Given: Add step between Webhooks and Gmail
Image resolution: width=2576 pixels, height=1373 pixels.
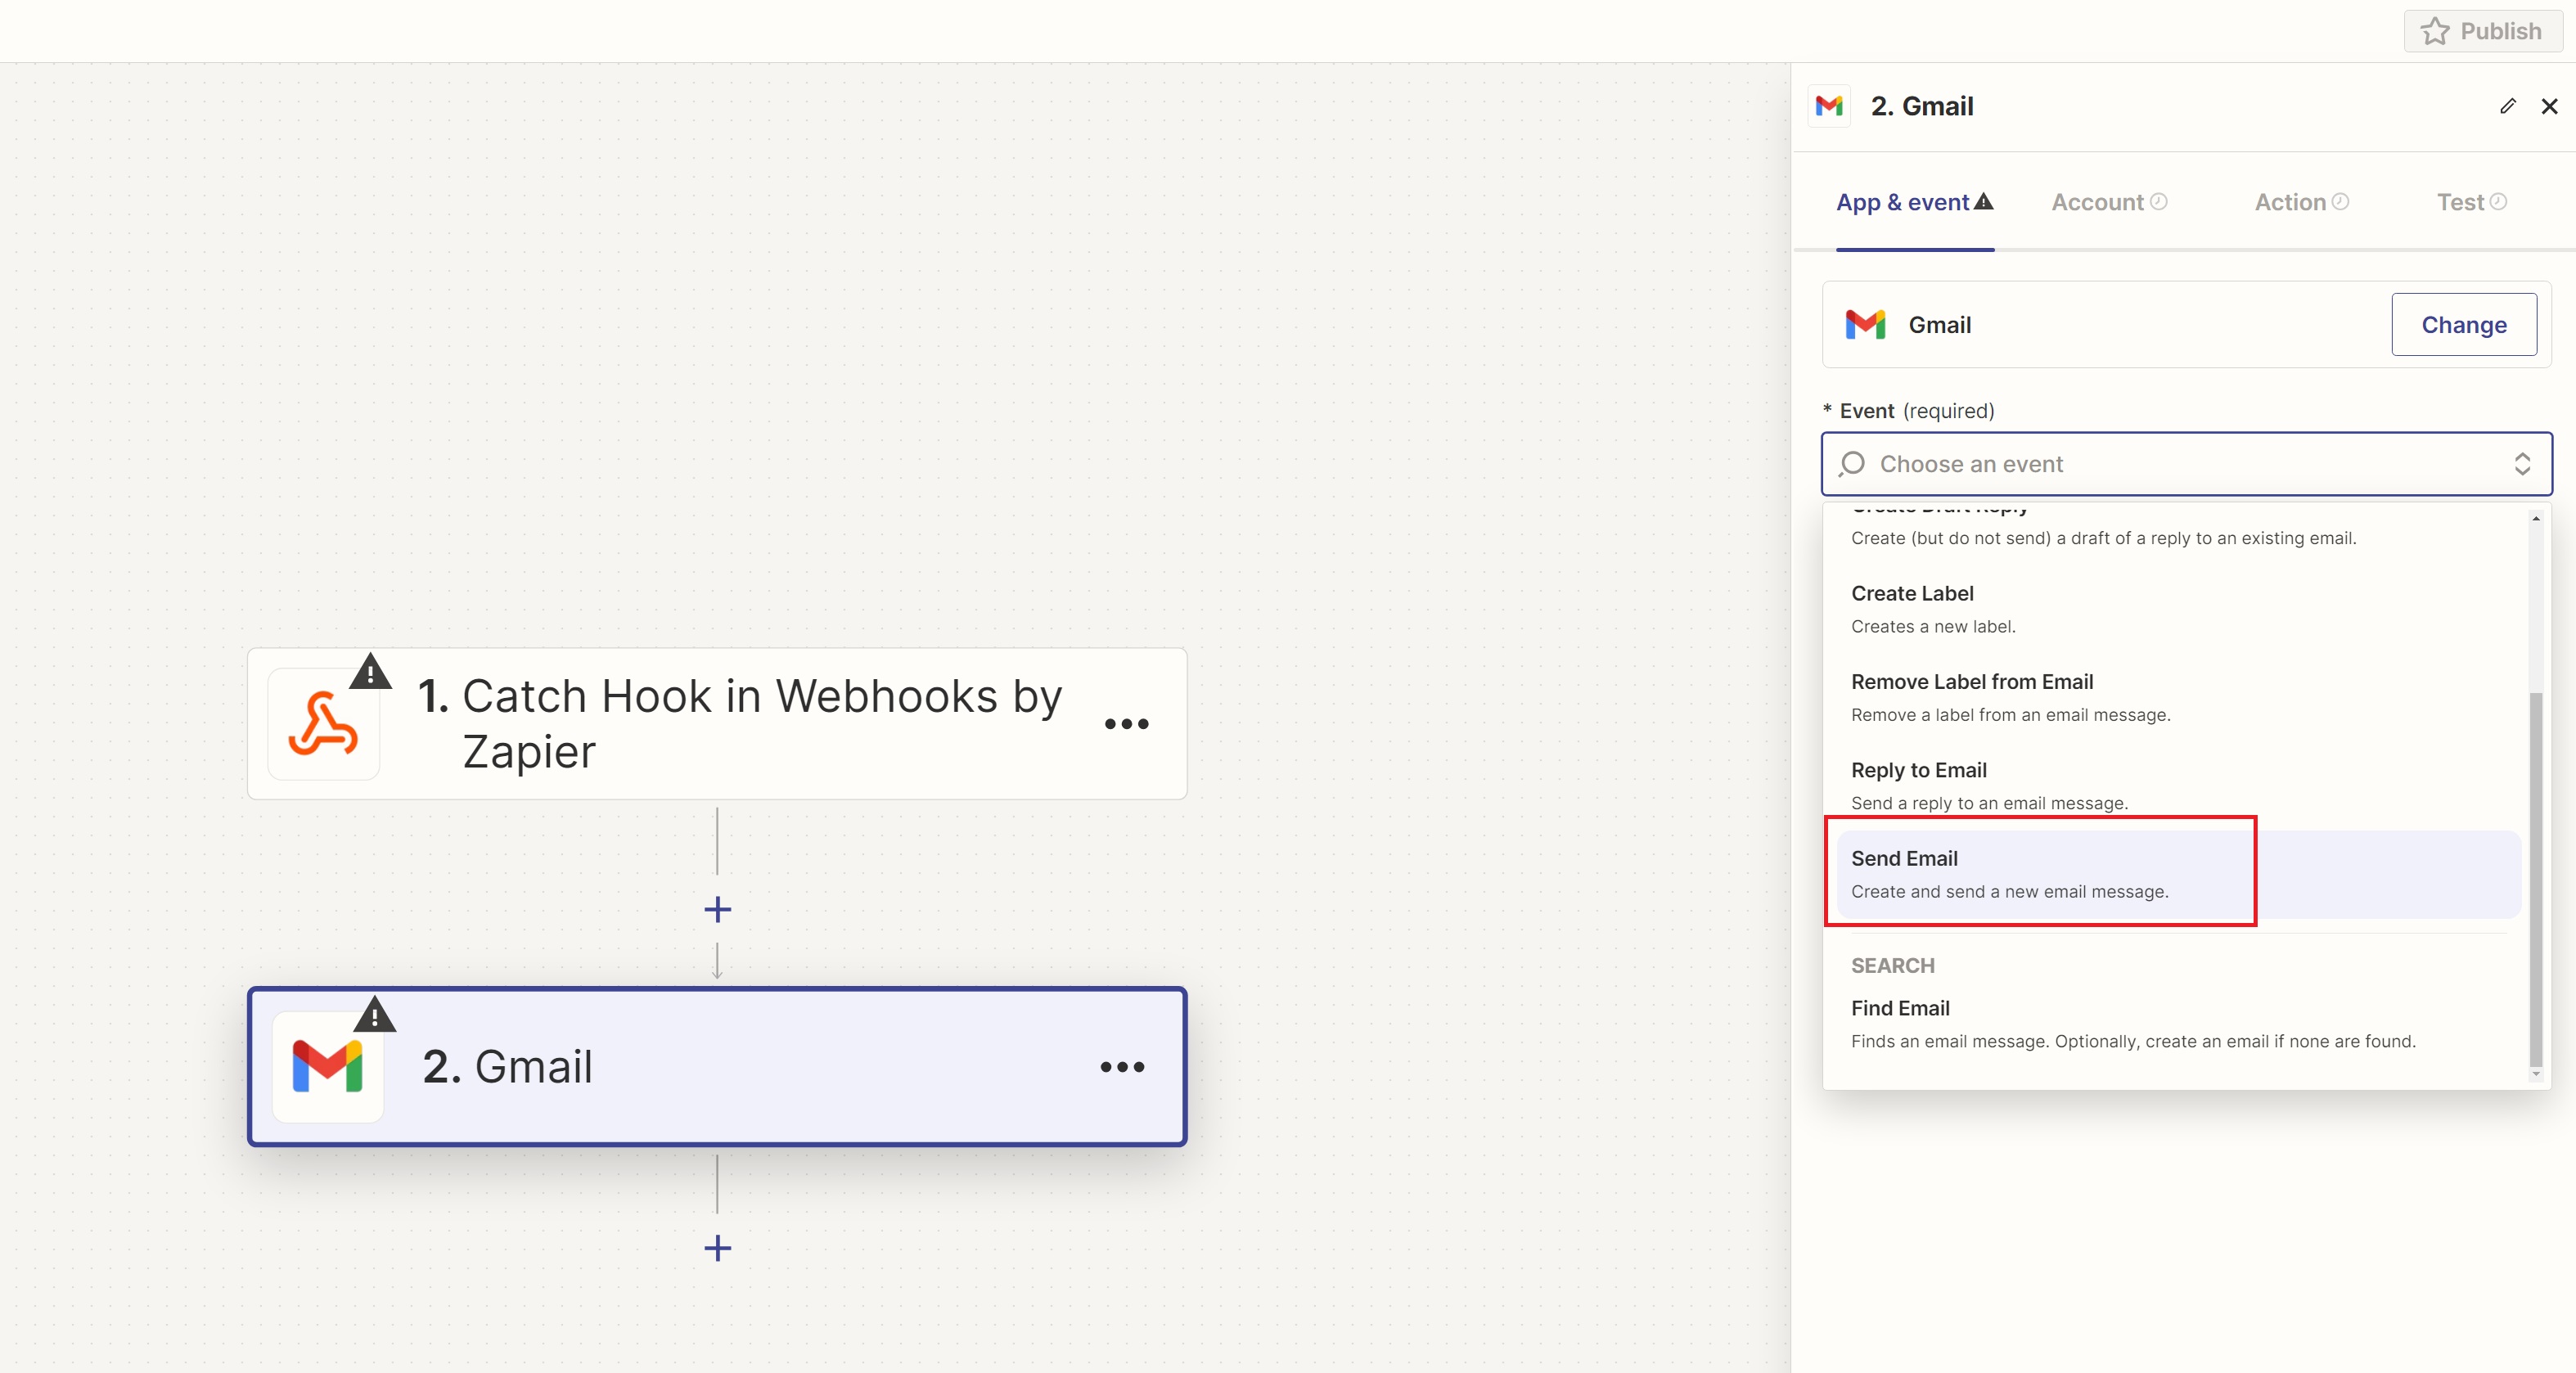Looking at the screenshot, I should tap(717, 909).
